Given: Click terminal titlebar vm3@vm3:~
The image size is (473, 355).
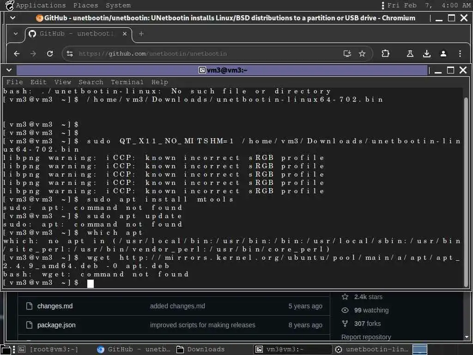Looking at the screenshot, I should click(x=223, y=70).
